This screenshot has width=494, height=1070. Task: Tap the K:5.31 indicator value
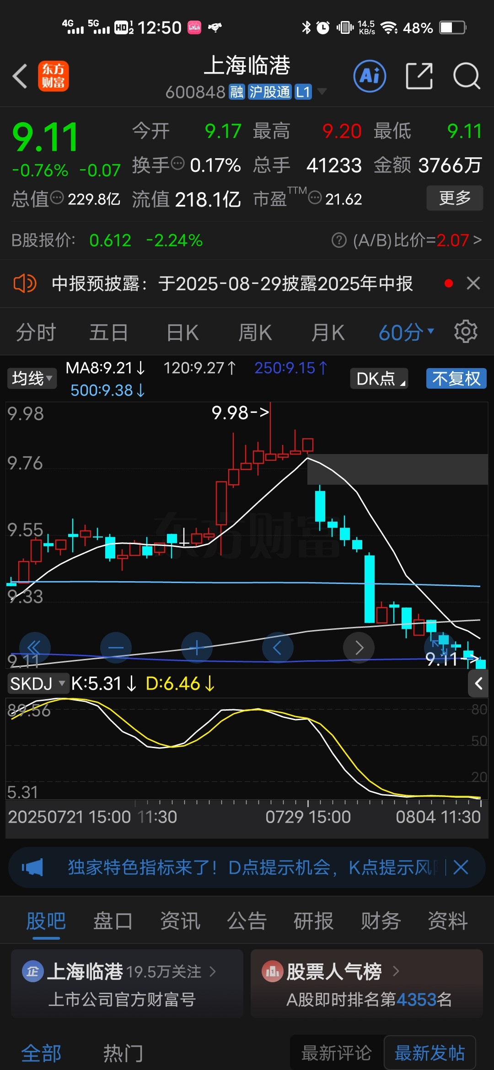104,684
